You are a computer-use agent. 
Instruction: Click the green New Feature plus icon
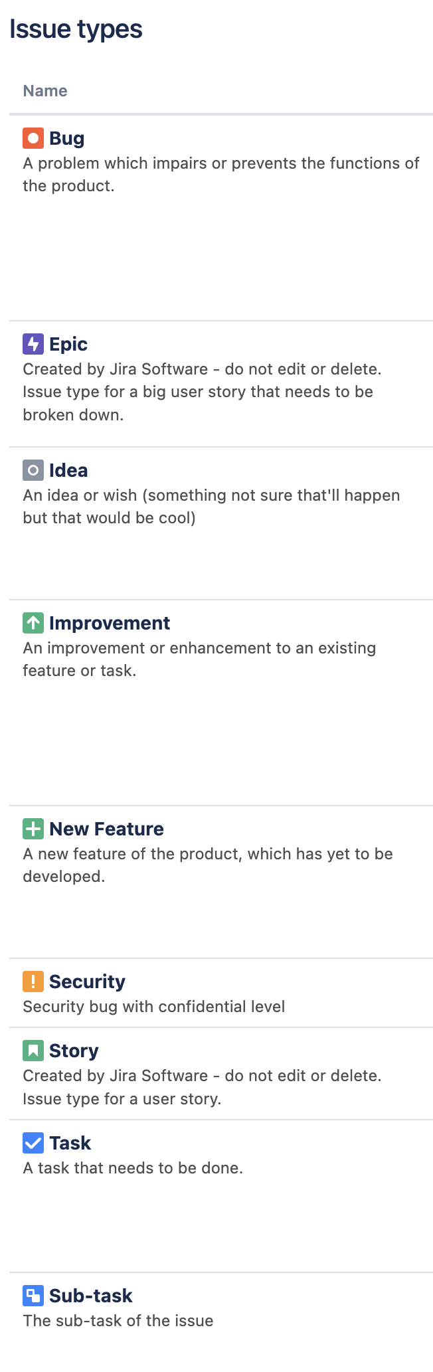click(33, 829)
